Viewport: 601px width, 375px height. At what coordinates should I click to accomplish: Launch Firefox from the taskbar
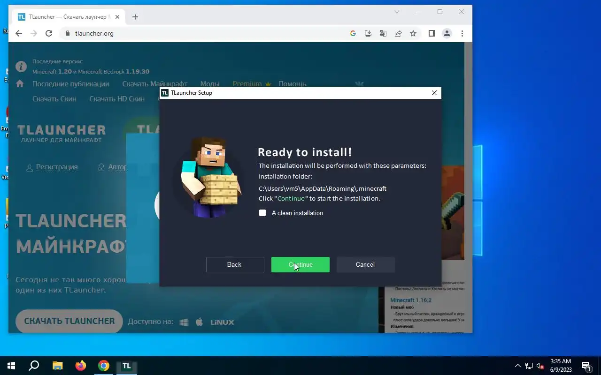pos(80,366)
